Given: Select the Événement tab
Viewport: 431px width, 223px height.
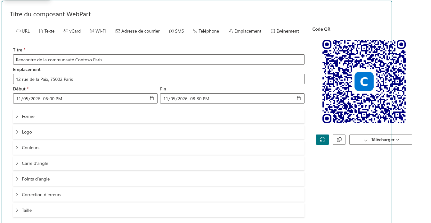Looking at the screenshot, I should pos(285,31).
